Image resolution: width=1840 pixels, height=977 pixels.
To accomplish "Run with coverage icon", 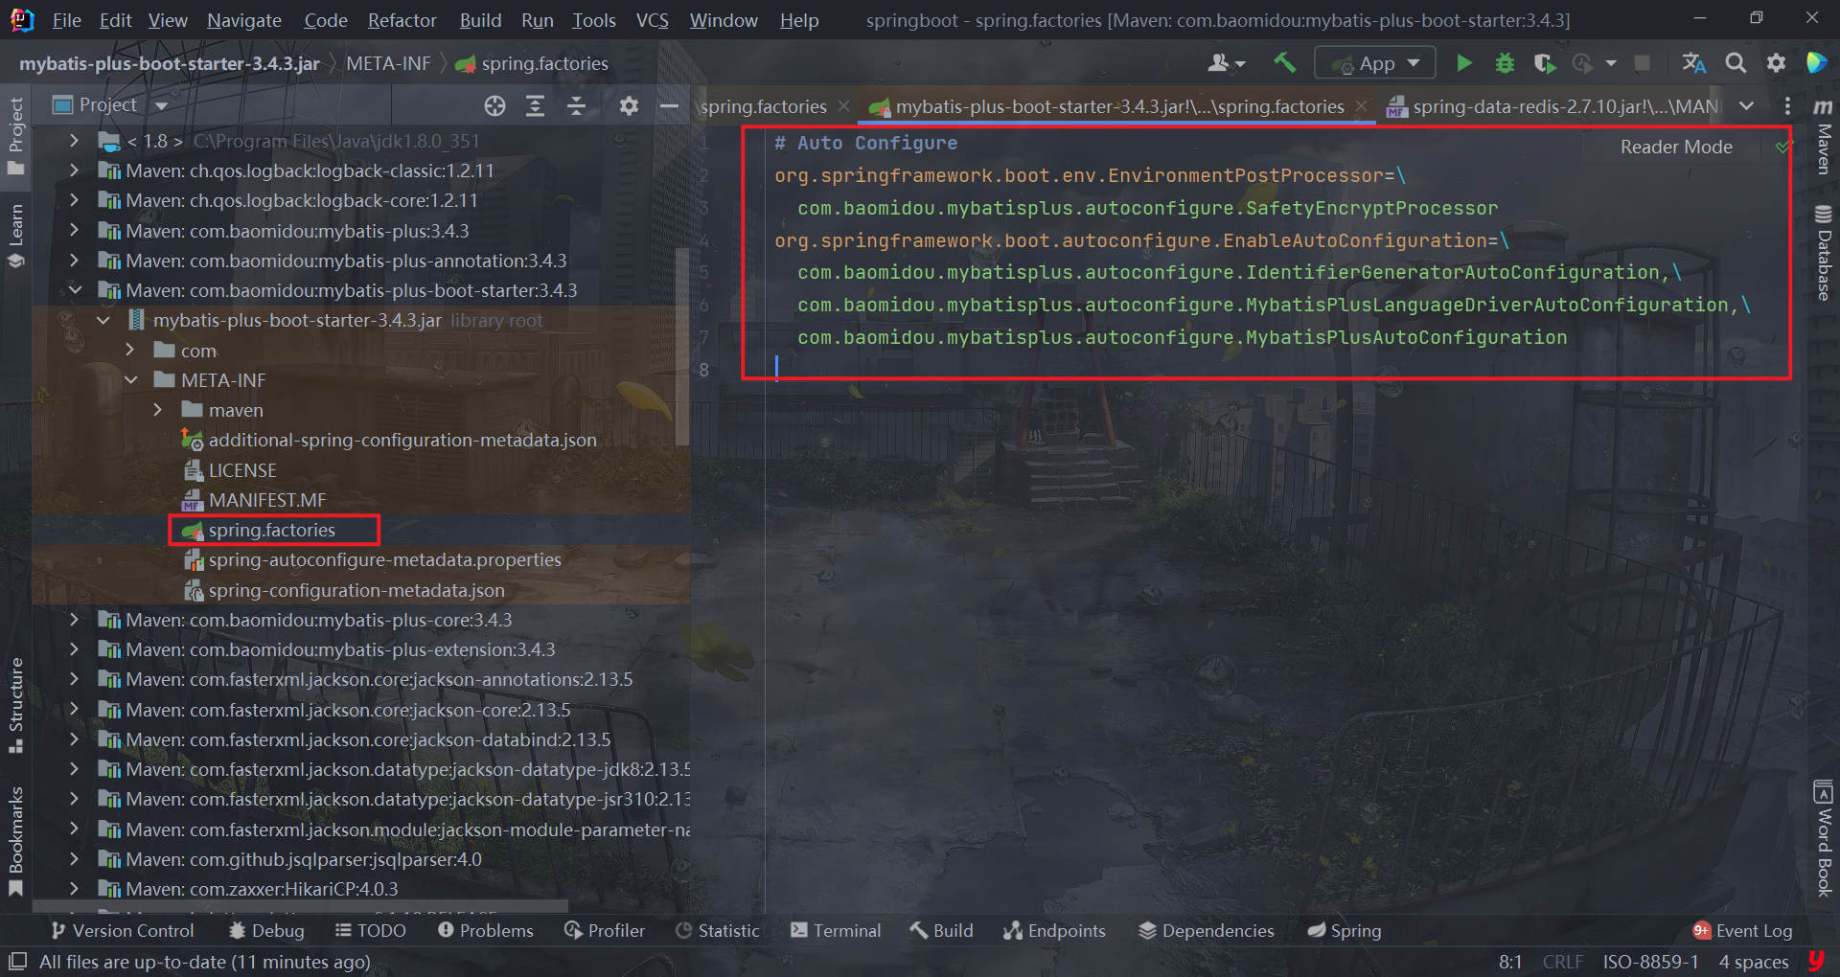I will point(1544,63).
